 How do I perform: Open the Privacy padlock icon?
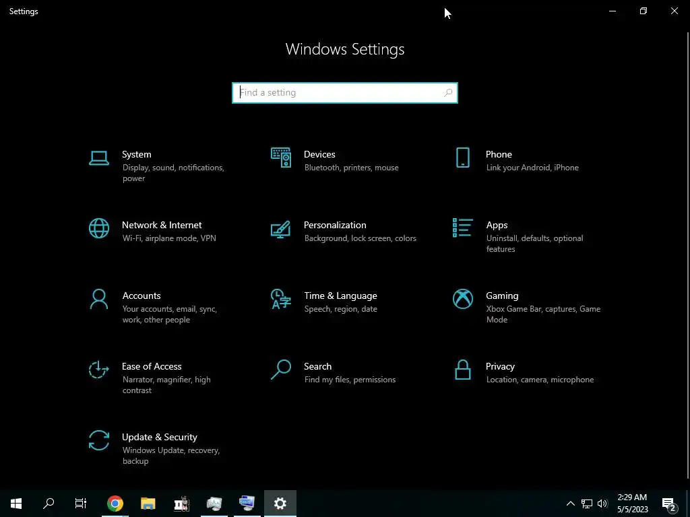pyautogui.click(x=462, y=370)
